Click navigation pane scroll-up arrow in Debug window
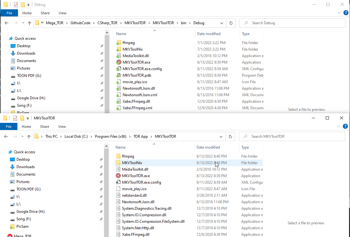This screenshot has height=237, width=350. [x=107, y=33]
